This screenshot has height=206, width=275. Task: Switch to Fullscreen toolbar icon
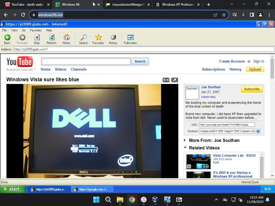point(131,37)
